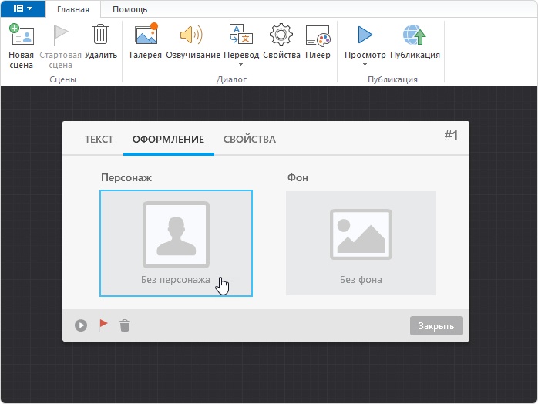Choose a character in Без персонажа box
This screenshot has height=404, width=538.
[x=176, y=243]
